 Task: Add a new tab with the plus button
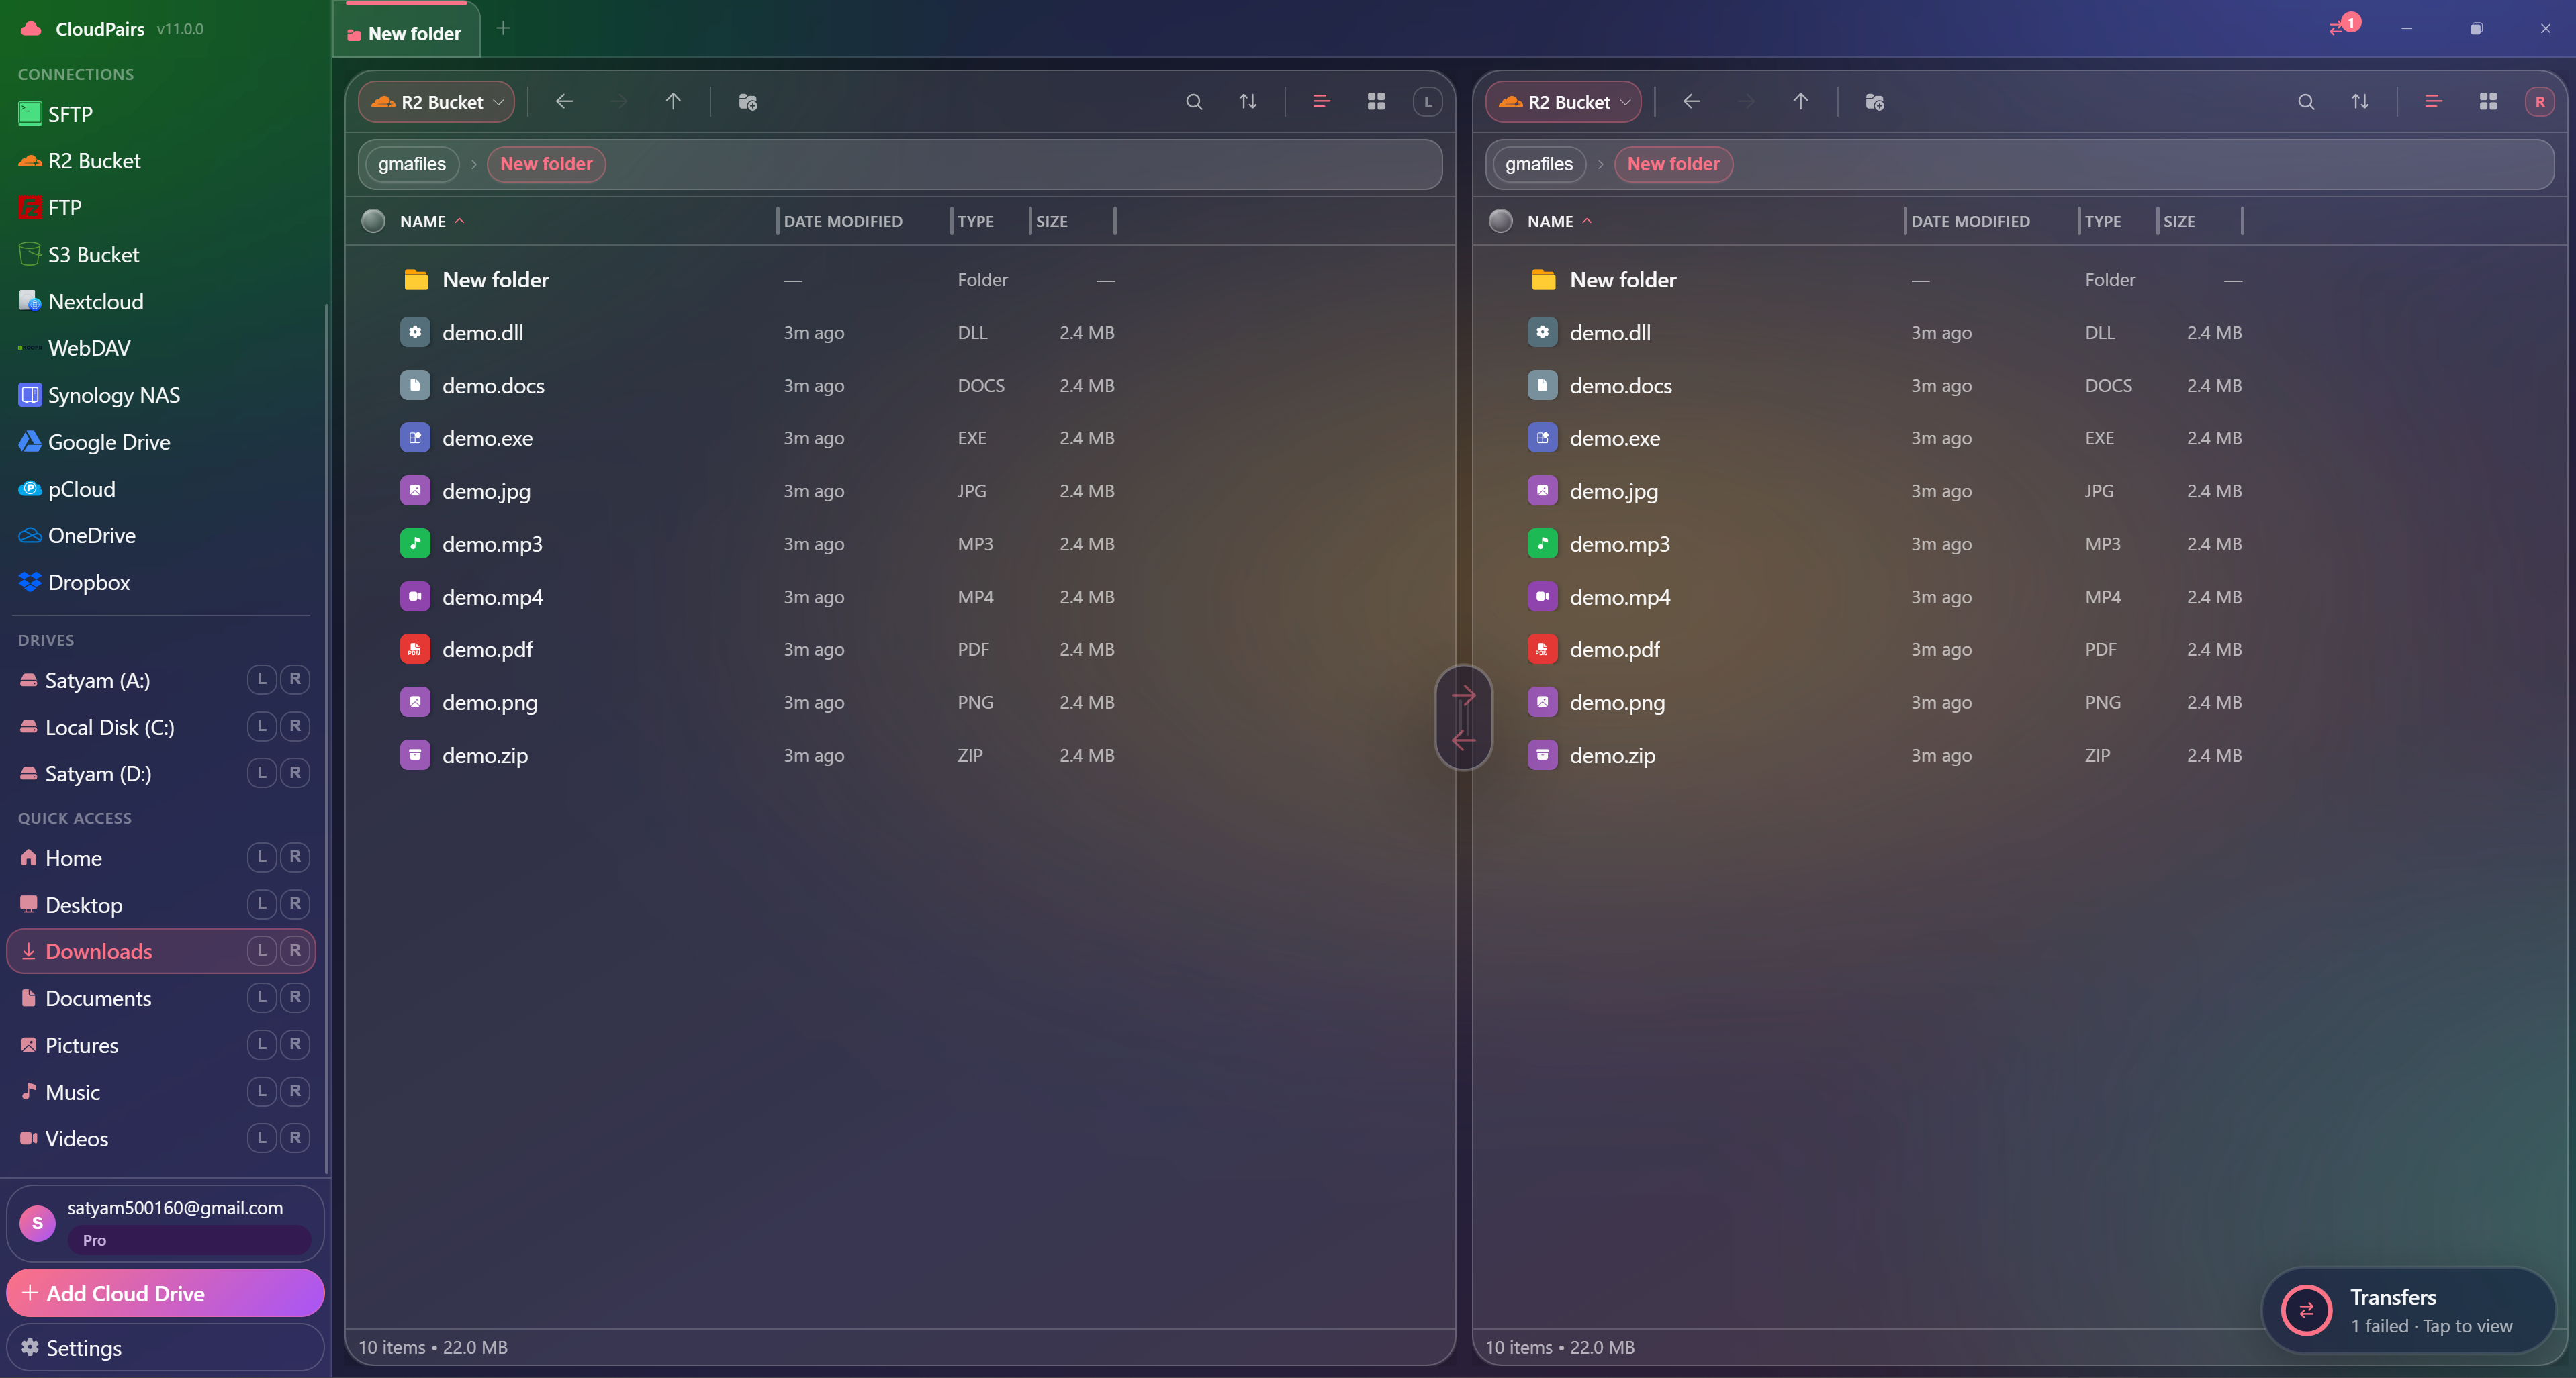click(503, 28)
